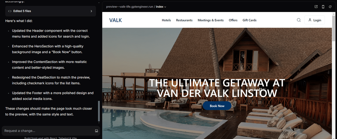Open the index page dropdown
Viewport: 337px width, 139px height.
(x=161, y=7)
